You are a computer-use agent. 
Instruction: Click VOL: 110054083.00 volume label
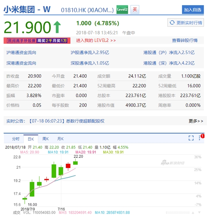(39, 213)
